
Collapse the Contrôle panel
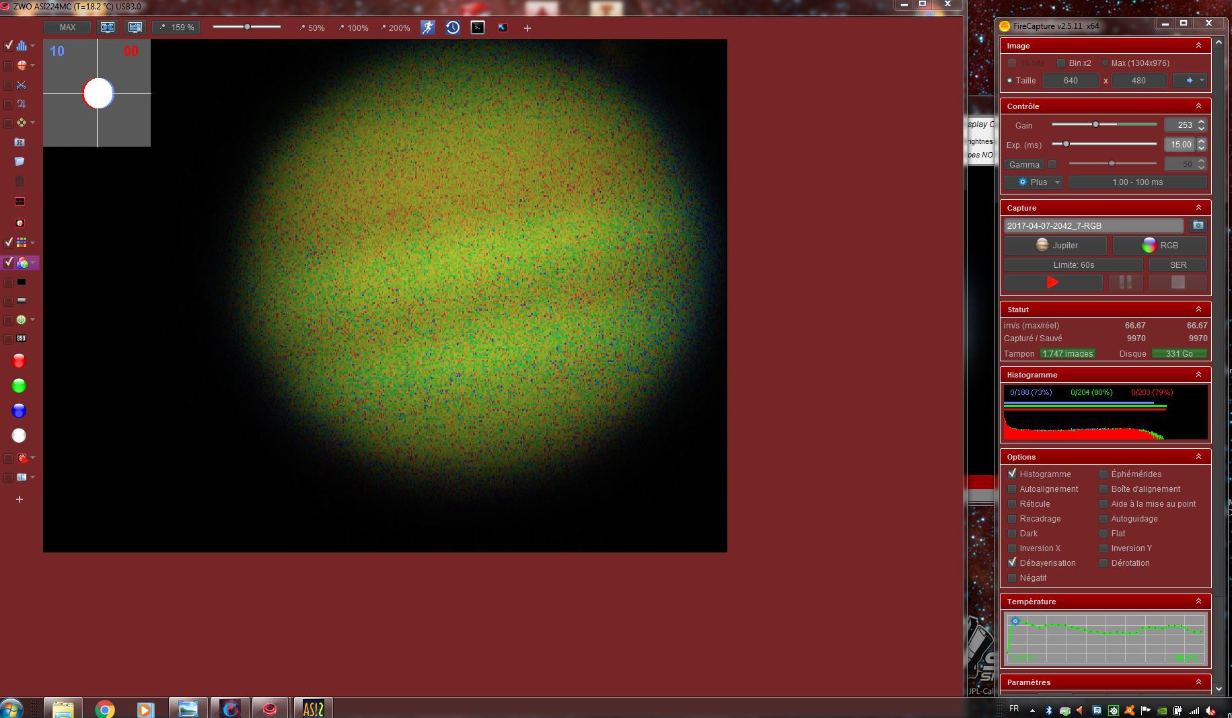pos(1198,106)
